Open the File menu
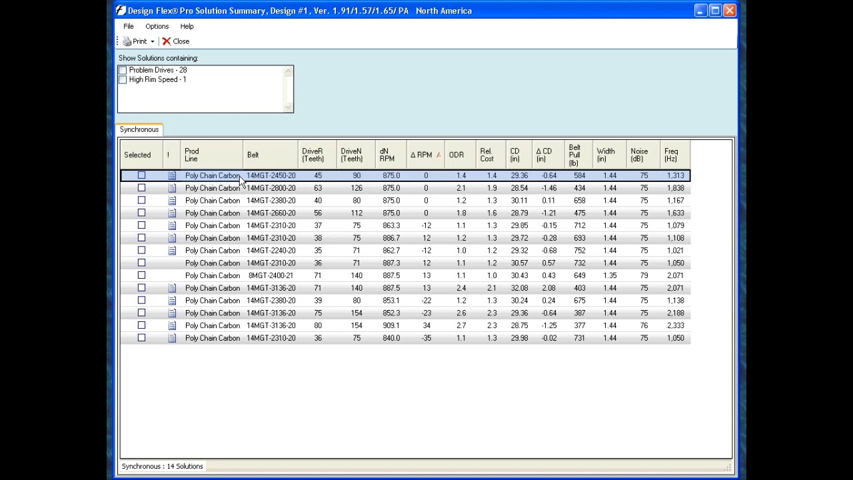This screenshot has width=853, height=480. (129, 27)
